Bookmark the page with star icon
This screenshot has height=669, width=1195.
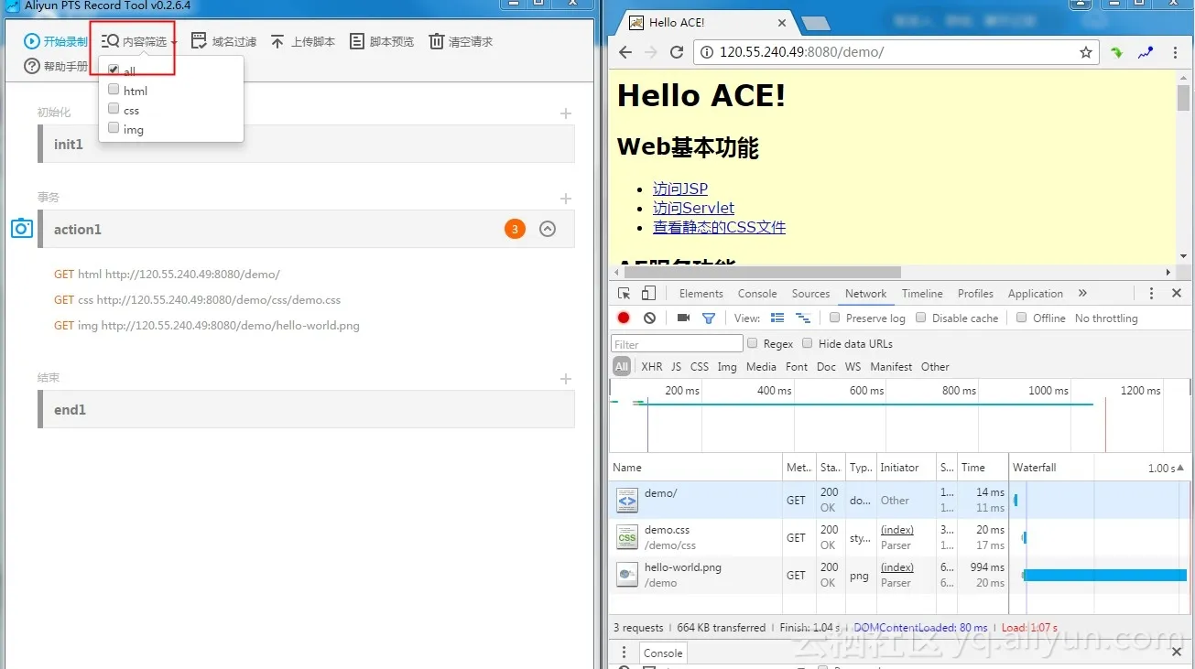tap(1086, 52)
